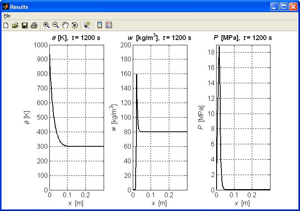This screenshot has width=300, height=211.
Task: Select the w [kg/m³] plot title
Action: (x=159, y=38)
